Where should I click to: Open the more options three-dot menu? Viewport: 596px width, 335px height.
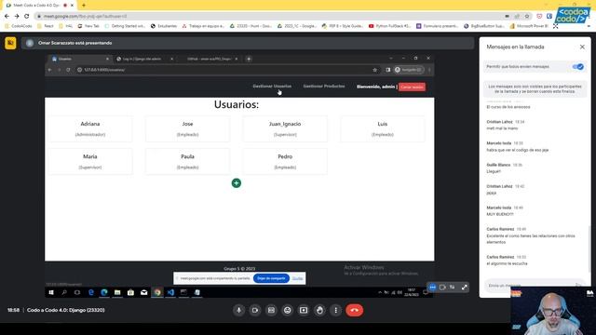[x=335, y=310]
